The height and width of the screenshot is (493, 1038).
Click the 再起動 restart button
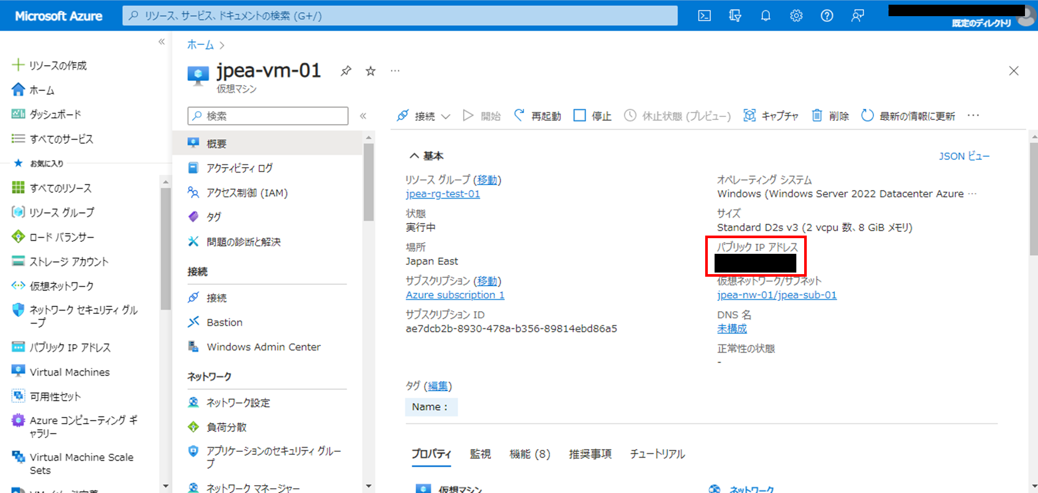(537, 116)
